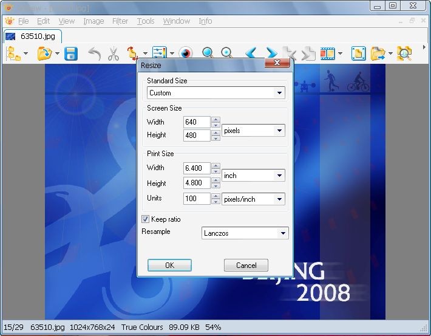Open the Tools menu
Screen dimensions: 431x336
coord(146,21)
